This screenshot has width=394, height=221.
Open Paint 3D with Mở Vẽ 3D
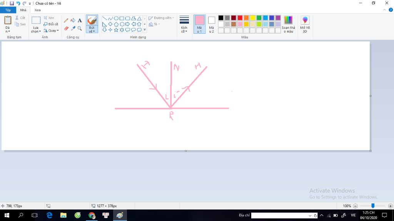305,24
